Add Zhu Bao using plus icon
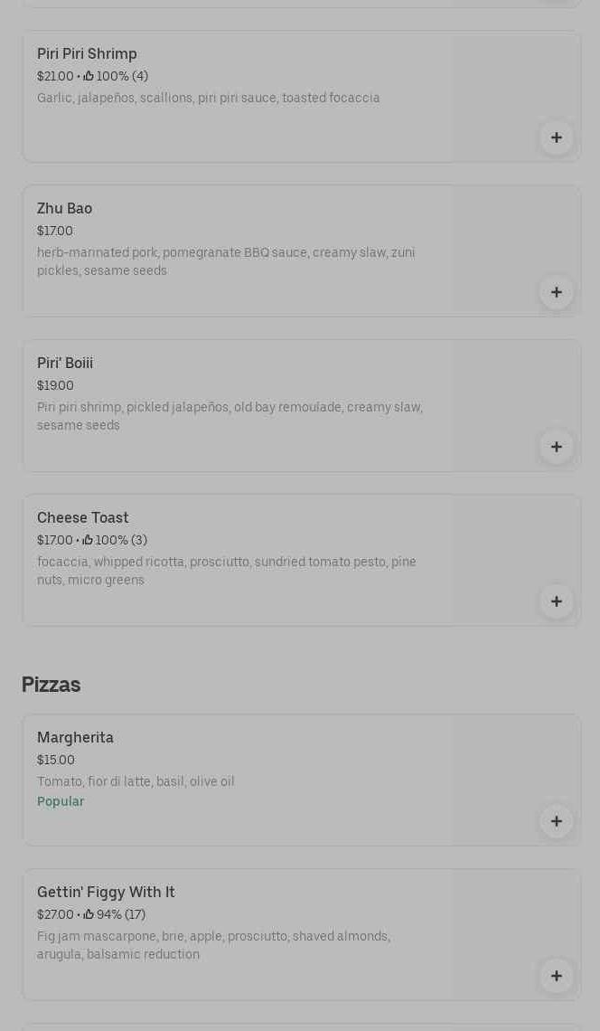This screenshot has width=600, height=1031. (556, 292)
